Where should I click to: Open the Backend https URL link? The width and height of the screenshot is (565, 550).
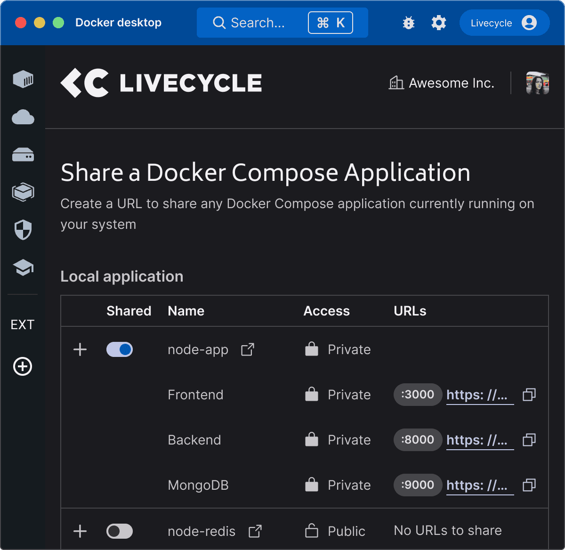pyautogui.click(x=480, y=440)
